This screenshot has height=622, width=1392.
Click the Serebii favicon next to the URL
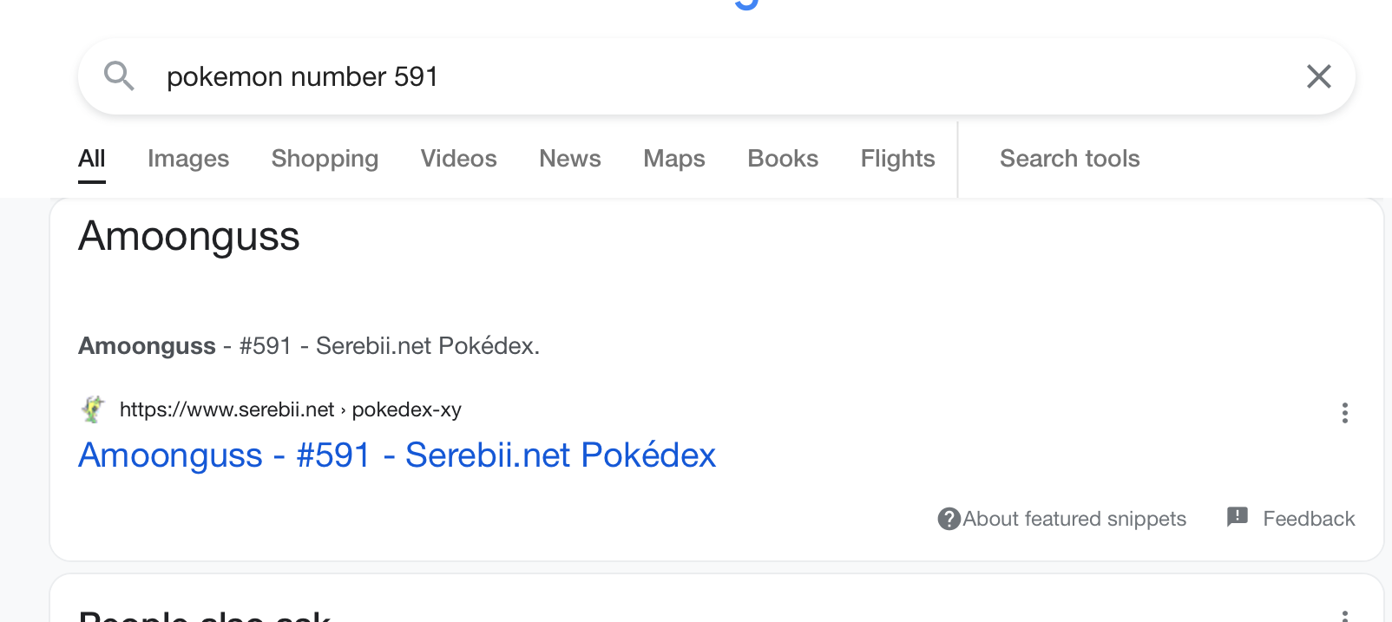[x=93, y=409]
